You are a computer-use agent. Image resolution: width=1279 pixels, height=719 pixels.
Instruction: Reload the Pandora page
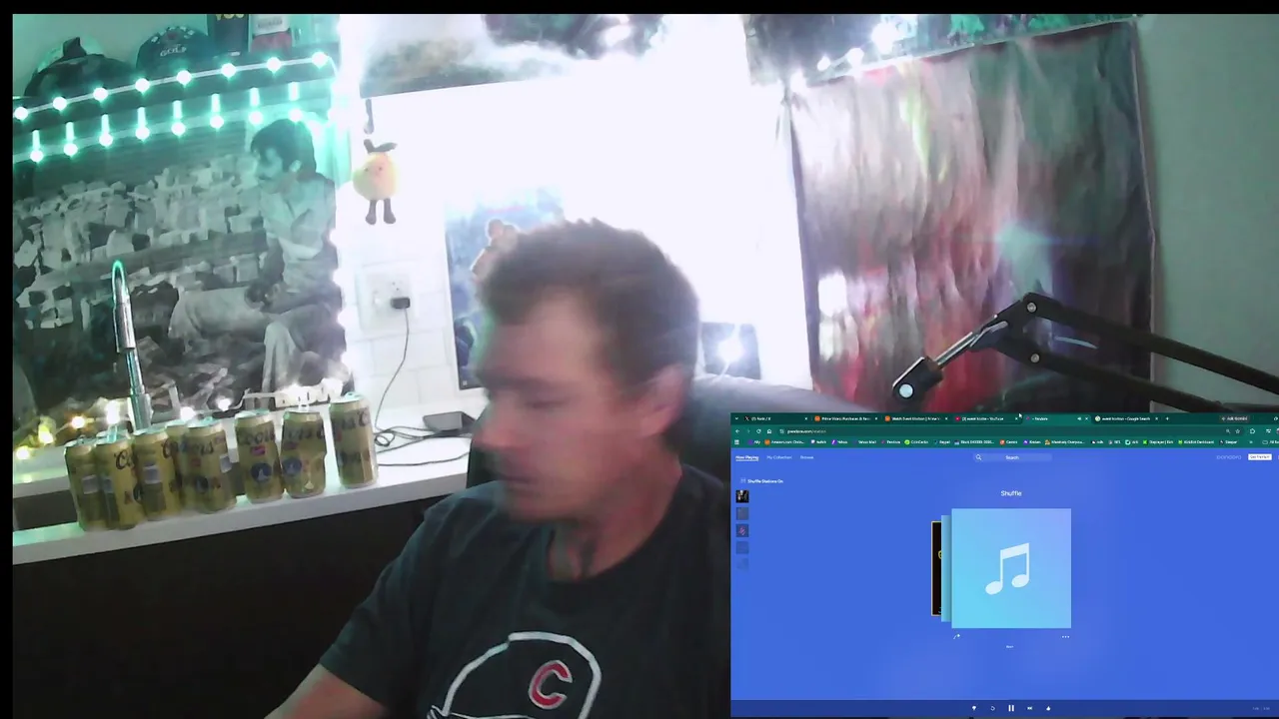point(758,430)
